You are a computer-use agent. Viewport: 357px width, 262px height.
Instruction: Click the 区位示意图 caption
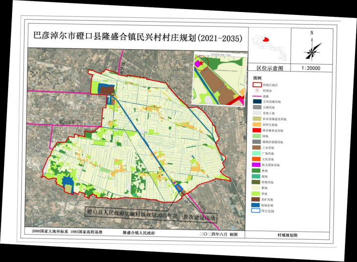click(x=270, y=69)
